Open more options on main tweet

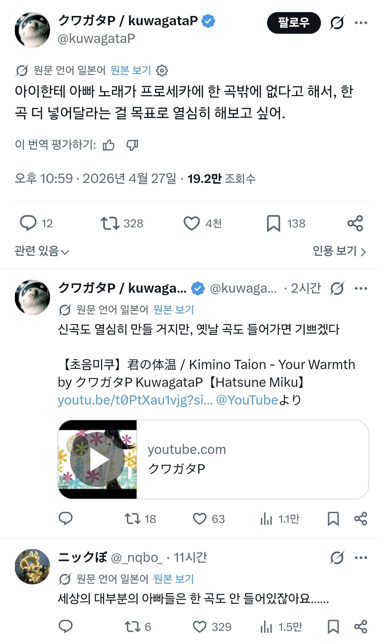(x=361, y=23)
